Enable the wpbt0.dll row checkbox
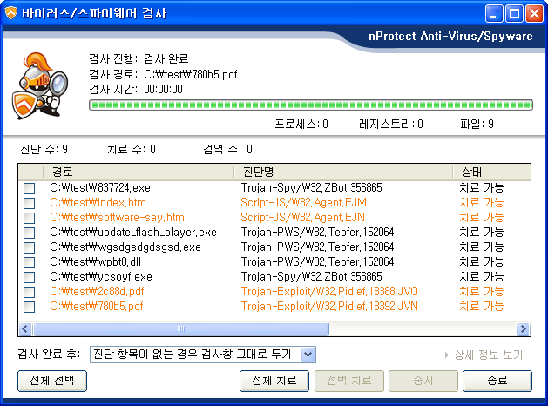 (29, 262)
